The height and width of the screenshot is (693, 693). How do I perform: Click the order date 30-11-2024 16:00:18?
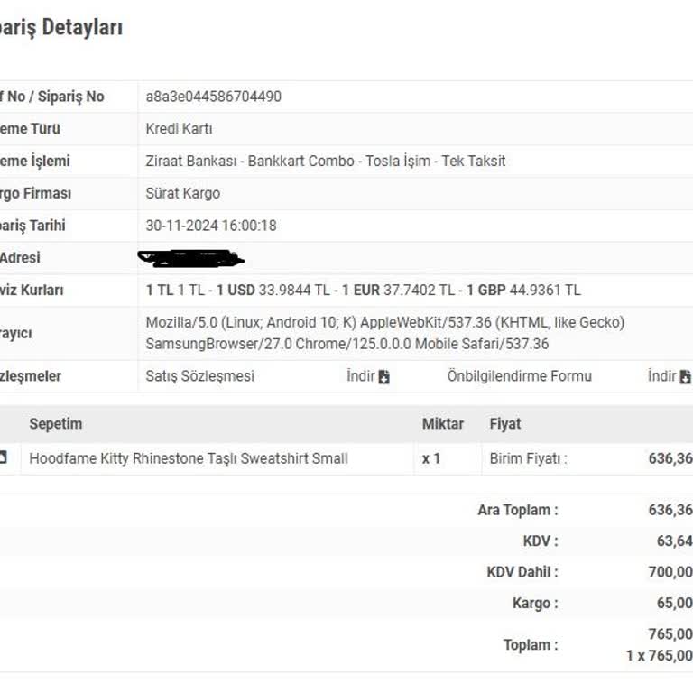click(211, 226)
